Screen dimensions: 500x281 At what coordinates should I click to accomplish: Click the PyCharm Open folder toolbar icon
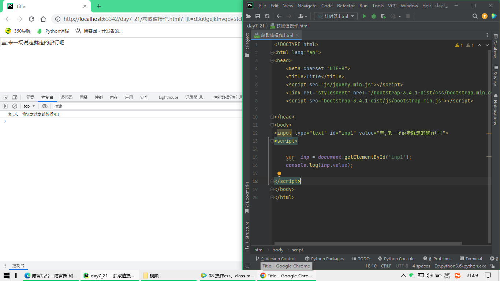[249, 16]
